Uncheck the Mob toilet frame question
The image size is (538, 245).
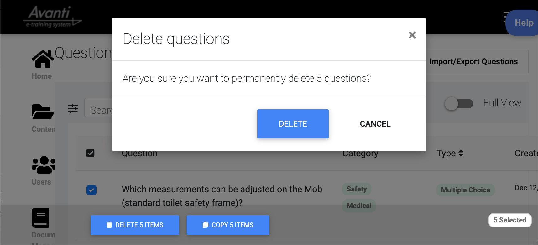[91, 190]
